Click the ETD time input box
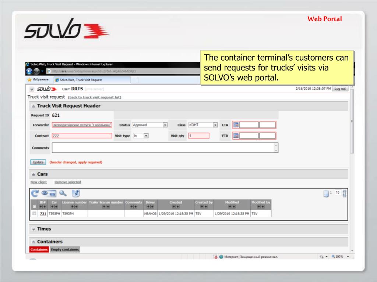This screenshot has height=282, width=377. (267, 136)
